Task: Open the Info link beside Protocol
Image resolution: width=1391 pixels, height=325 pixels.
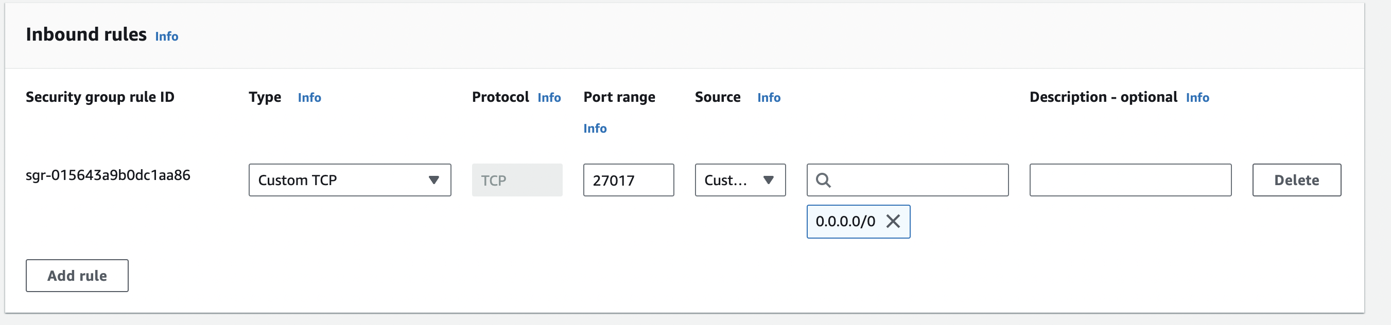Action: click(x=549, y=98)
